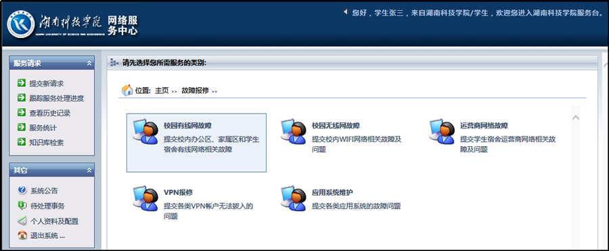This screenshot has width=609, height=251.
Task: Collapse the 其它 panel with its chevron
Action: (89, 170)
